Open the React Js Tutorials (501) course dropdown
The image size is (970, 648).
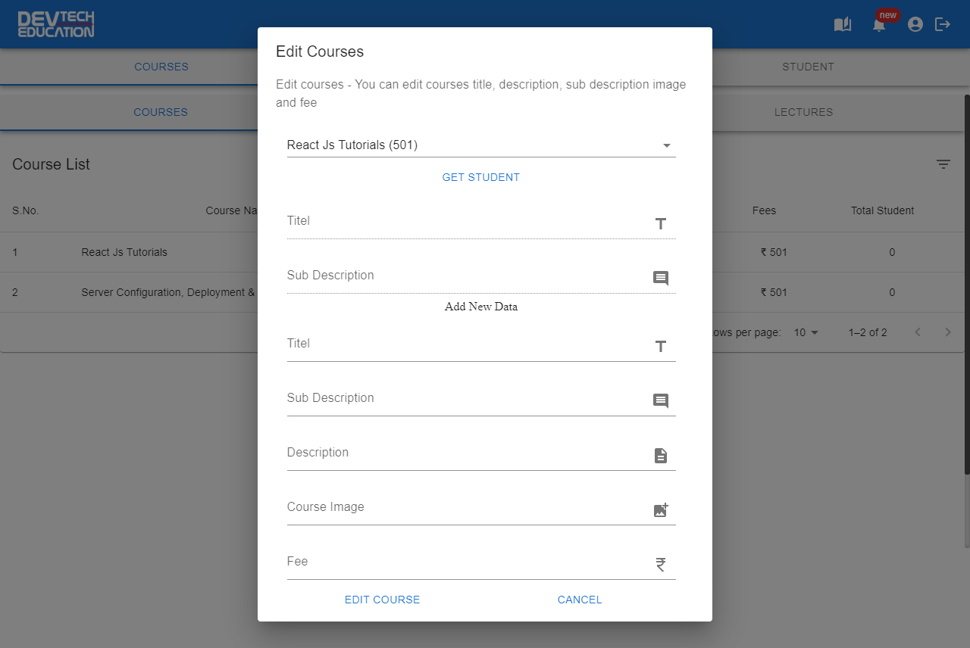[x=481, y=145]
